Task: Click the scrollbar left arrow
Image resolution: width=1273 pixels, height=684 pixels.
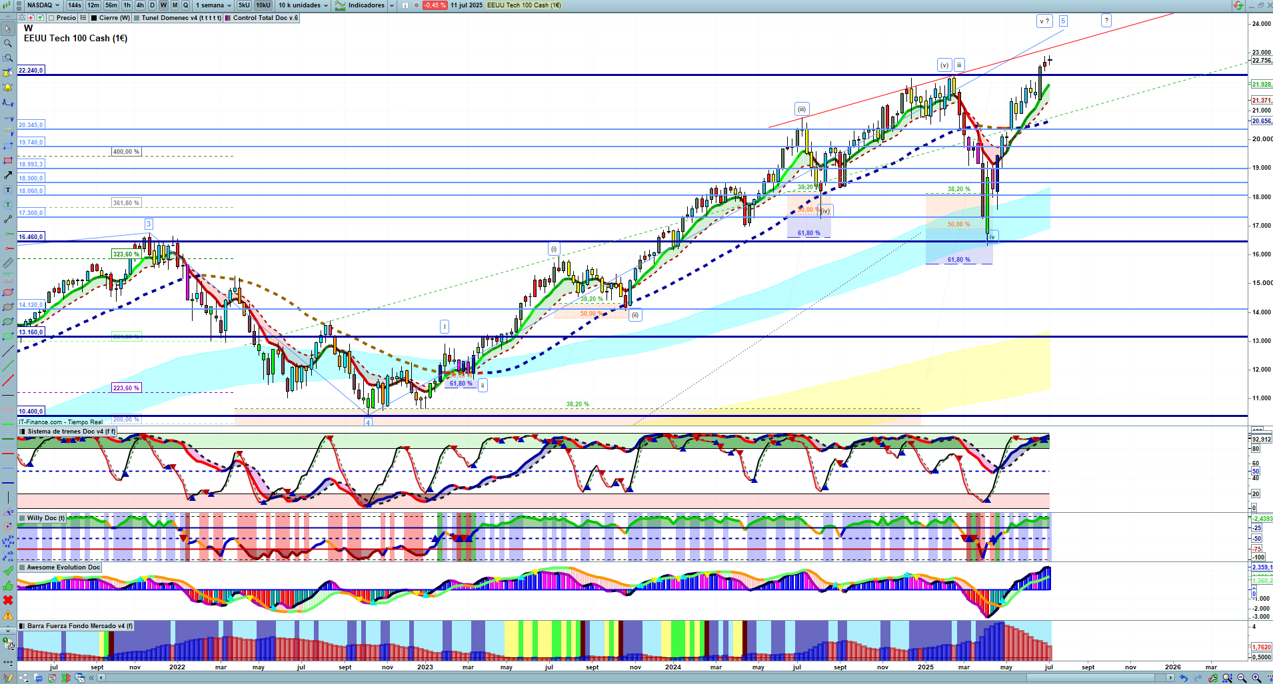Action: (101, 678)
